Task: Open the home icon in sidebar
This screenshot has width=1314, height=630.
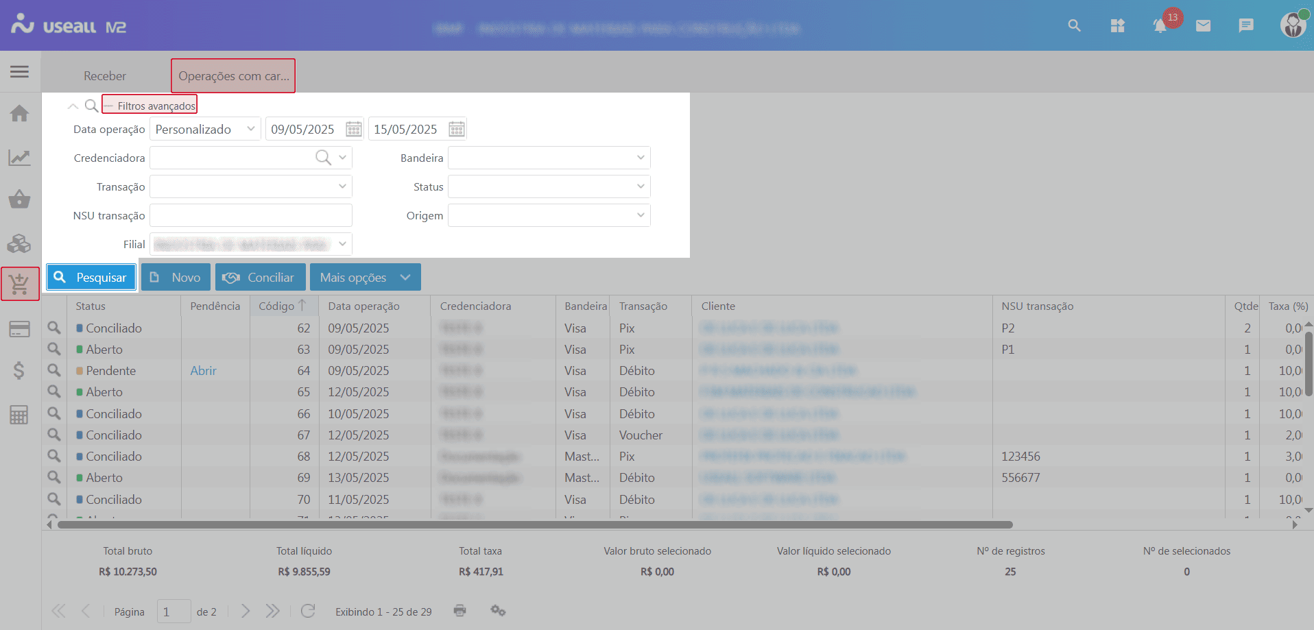Action: pyautogui.click(x=19, y=113)
